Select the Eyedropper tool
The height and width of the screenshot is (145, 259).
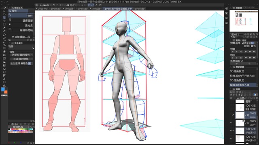4,31
